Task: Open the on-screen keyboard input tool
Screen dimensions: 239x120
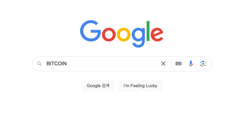Action: click(x=178, y=64)
